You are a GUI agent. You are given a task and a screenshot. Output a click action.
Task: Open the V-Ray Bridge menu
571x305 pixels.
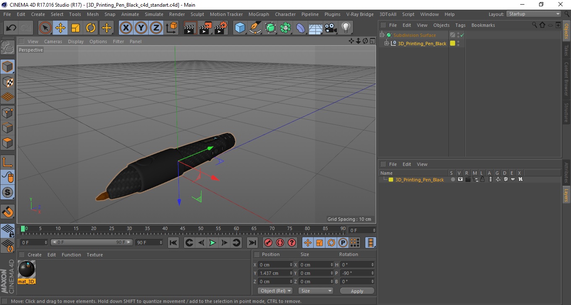coord(360,14)
